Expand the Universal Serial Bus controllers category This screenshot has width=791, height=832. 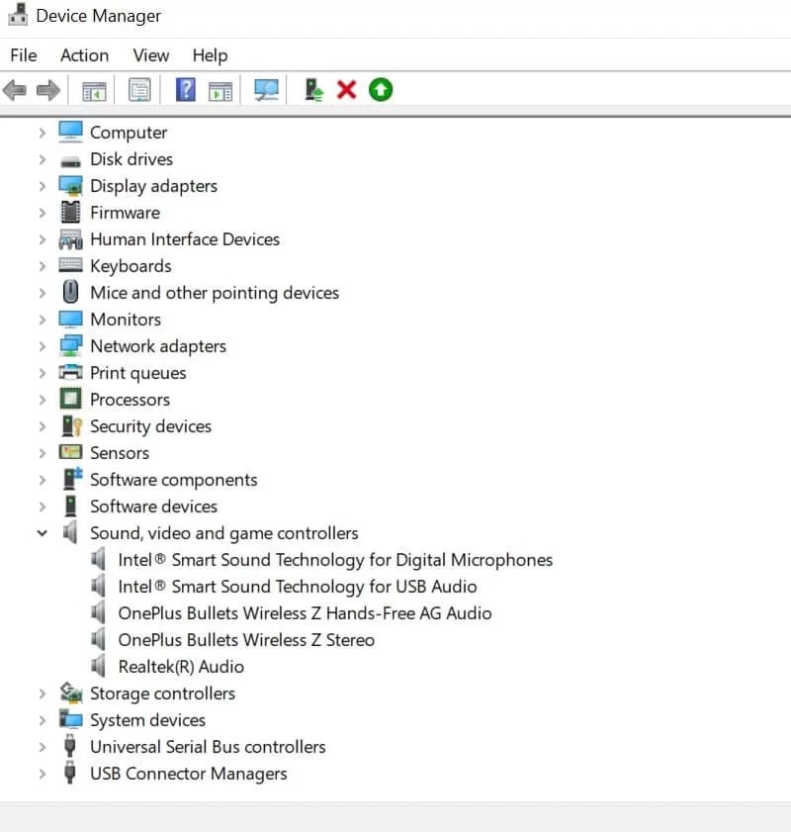[x=42, y=747]
